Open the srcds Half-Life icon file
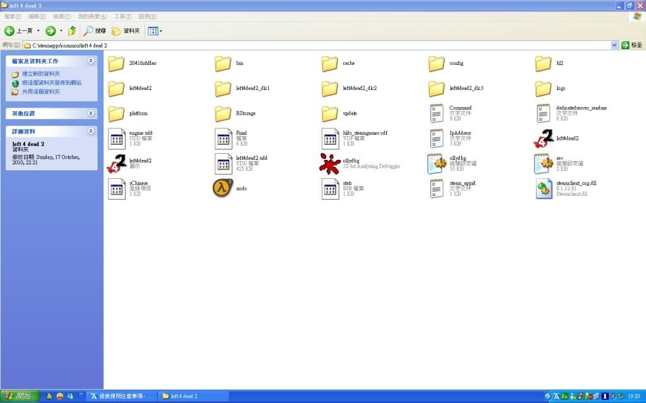 [223, 188]
